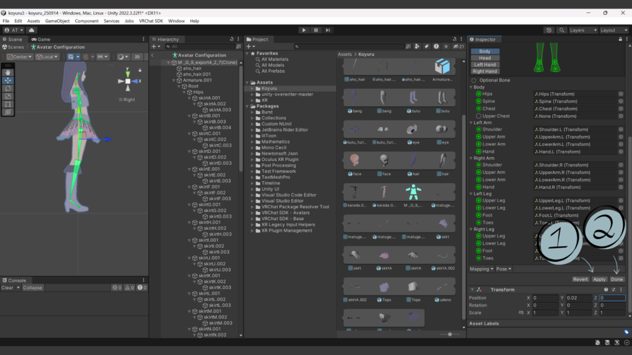Open the Undo History icon
632x355 pixels.
tap(549, 30)
